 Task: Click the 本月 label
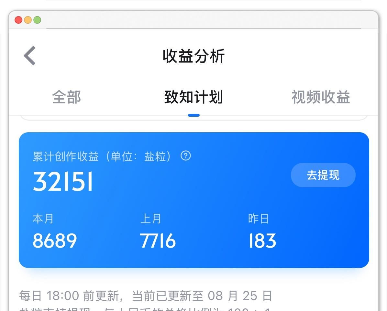point(43,219)
